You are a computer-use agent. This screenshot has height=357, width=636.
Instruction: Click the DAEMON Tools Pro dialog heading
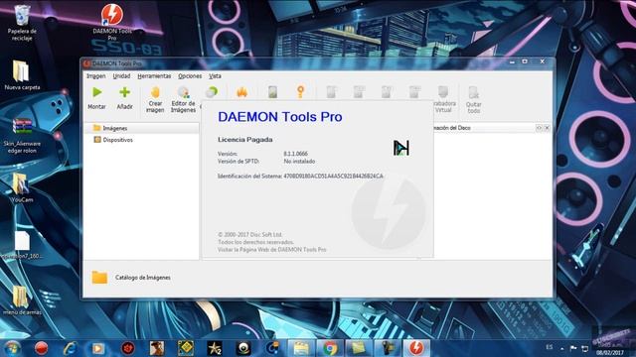click(280, 117)
